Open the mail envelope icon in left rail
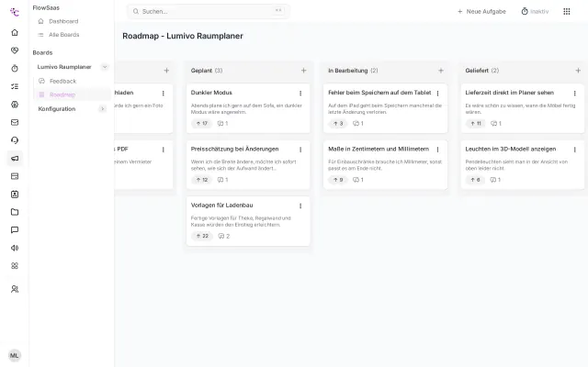Viewport: 588px width, 367px height. click(15, 122)
